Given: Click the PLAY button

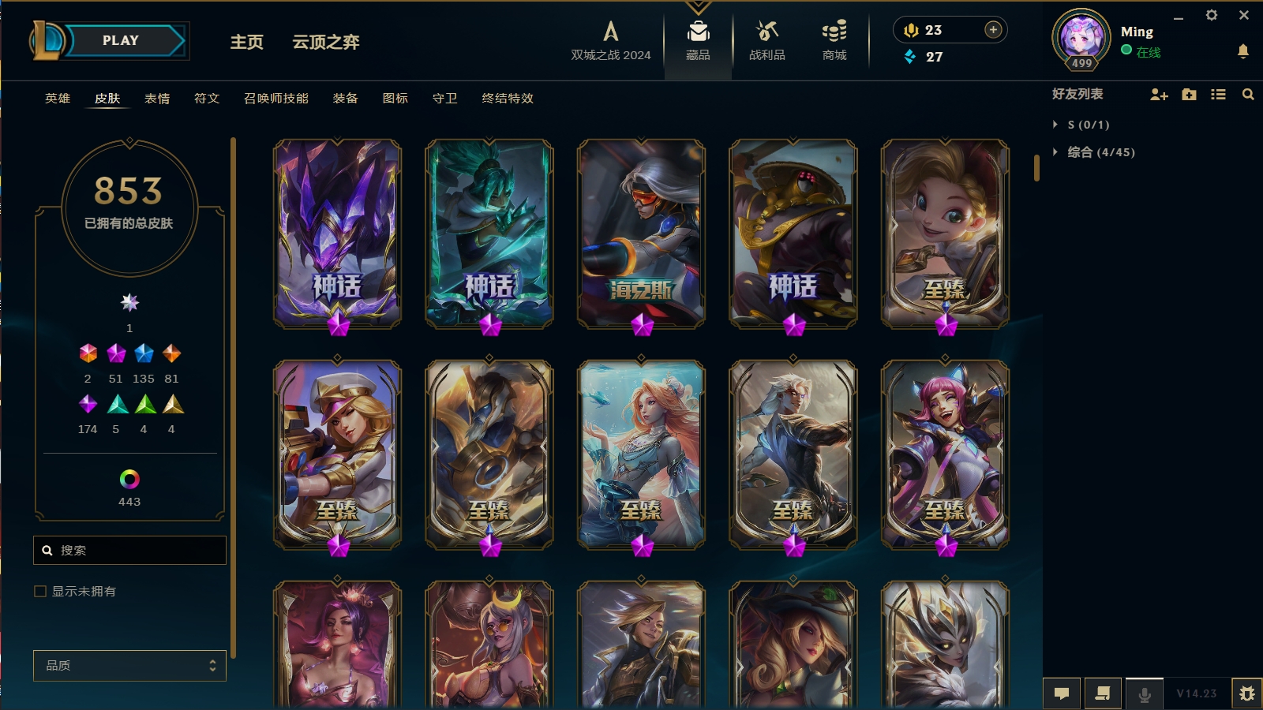Looking at the screenshot, I should [x=120, y=41].
